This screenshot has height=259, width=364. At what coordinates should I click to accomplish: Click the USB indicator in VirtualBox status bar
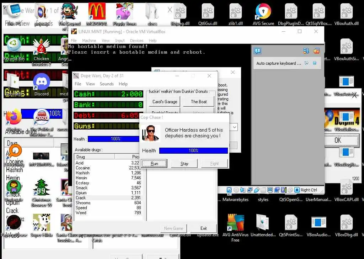pos(257,190)
